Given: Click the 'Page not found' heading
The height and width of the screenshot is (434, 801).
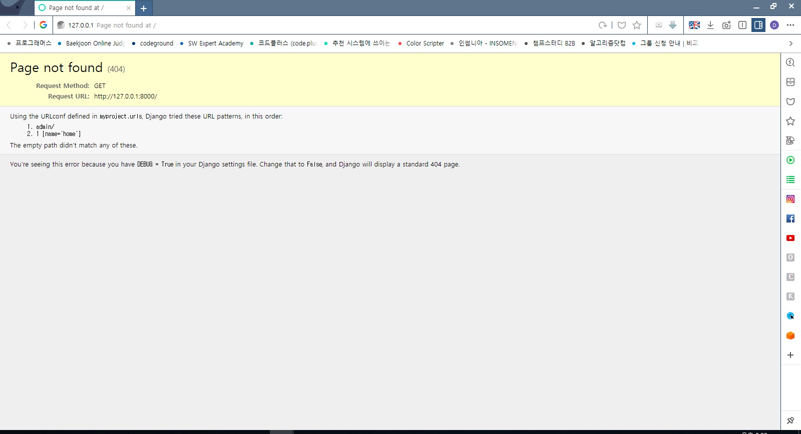Looking at the screenshot, I should coord(56,68).
